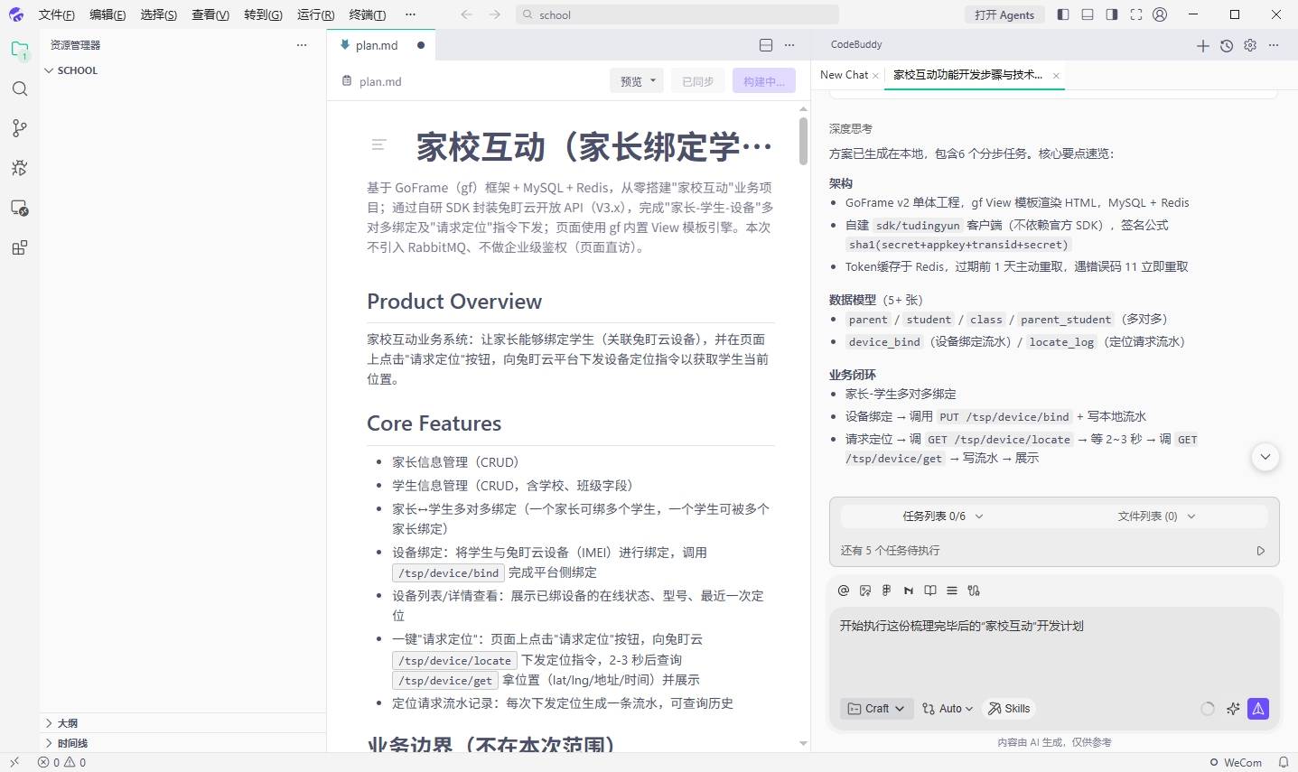
Task: Start a new chat with plus icon
Action: [x=1202, y=45]
